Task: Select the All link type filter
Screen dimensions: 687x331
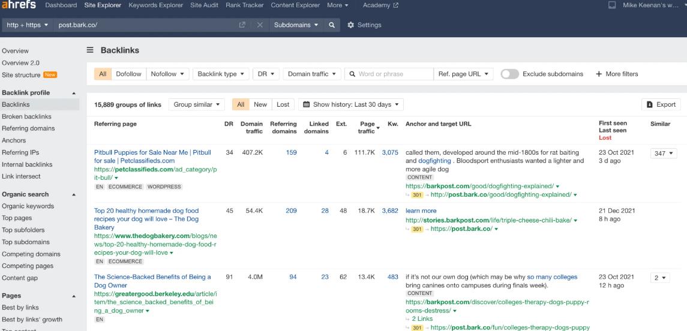Action: (103, 74)
